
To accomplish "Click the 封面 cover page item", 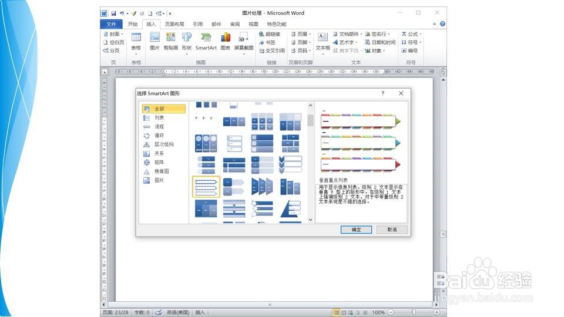I will pyautogui.click(x=113, y=34).
